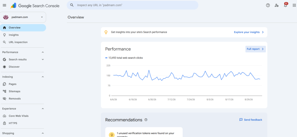Open the hamburger navigation menu
The image size is (297, 137).
[4, 5]
